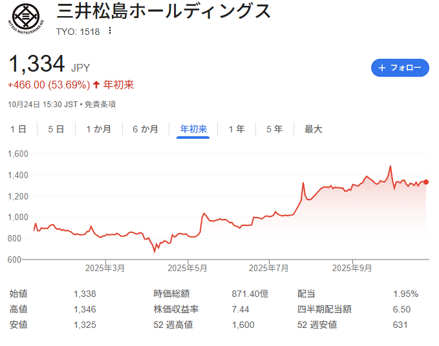Click the 2025年5月 axis label

click(187, 267)
